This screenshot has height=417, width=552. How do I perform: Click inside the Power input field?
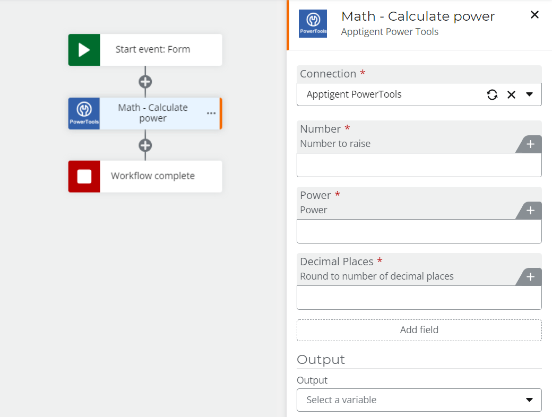[419, 231]
